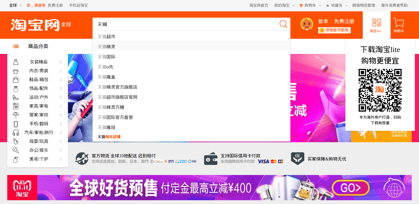Image resolution: width=419 pixels, height=204 pixels.
Task: Click the perfume icon for 美妆/个护
Action: pyautogui.click(x=16, y=159)
